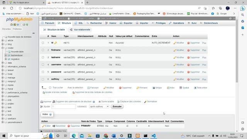Open Nouvelle base de données
The image size is (247, 139).
(19, 37)
